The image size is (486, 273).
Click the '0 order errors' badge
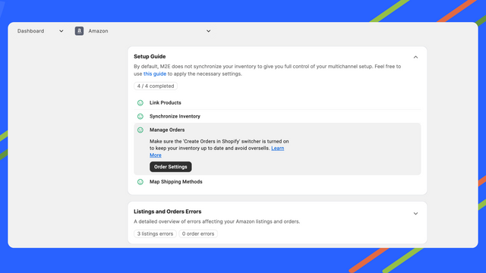(x=198, y=234)
